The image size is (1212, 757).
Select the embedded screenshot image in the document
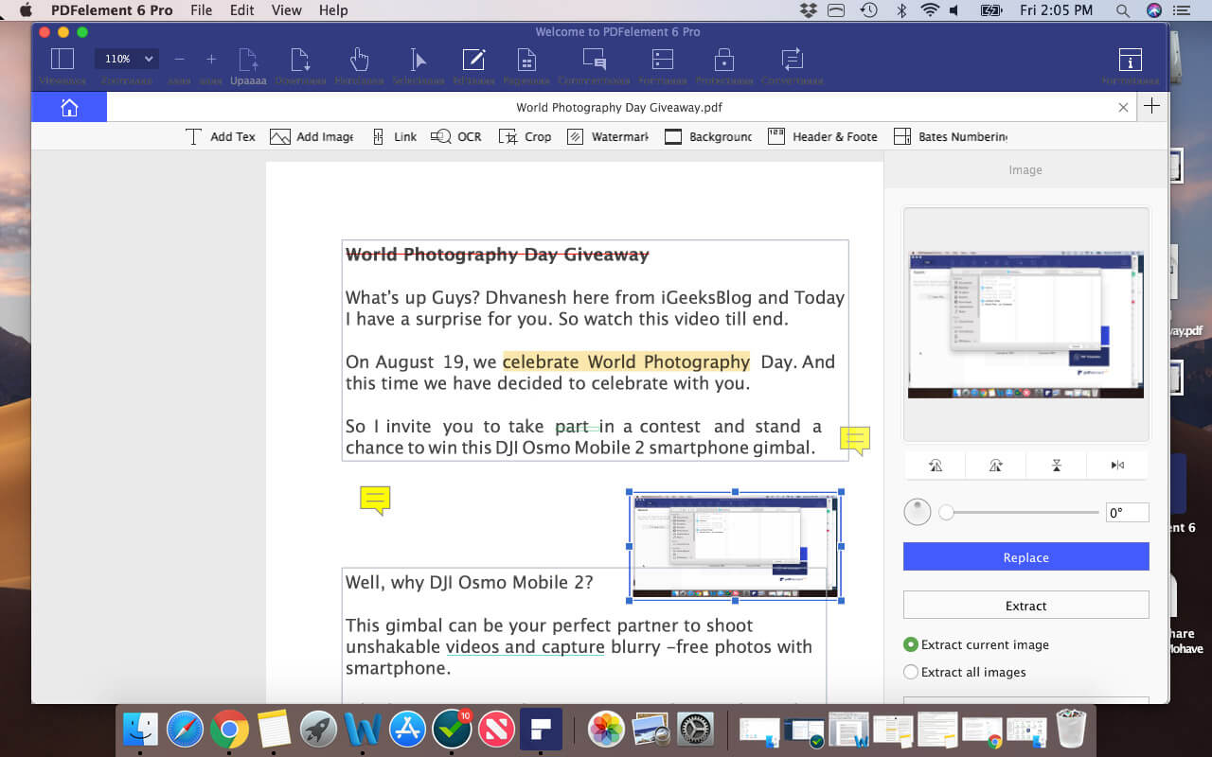click(x=735, y=546)
